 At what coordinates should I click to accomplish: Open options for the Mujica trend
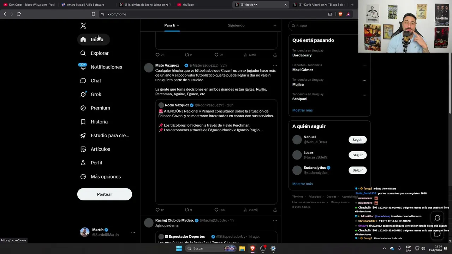click(x=364, y=80)
